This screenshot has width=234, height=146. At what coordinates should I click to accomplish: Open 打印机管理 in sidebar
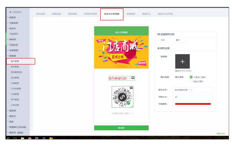16,89
